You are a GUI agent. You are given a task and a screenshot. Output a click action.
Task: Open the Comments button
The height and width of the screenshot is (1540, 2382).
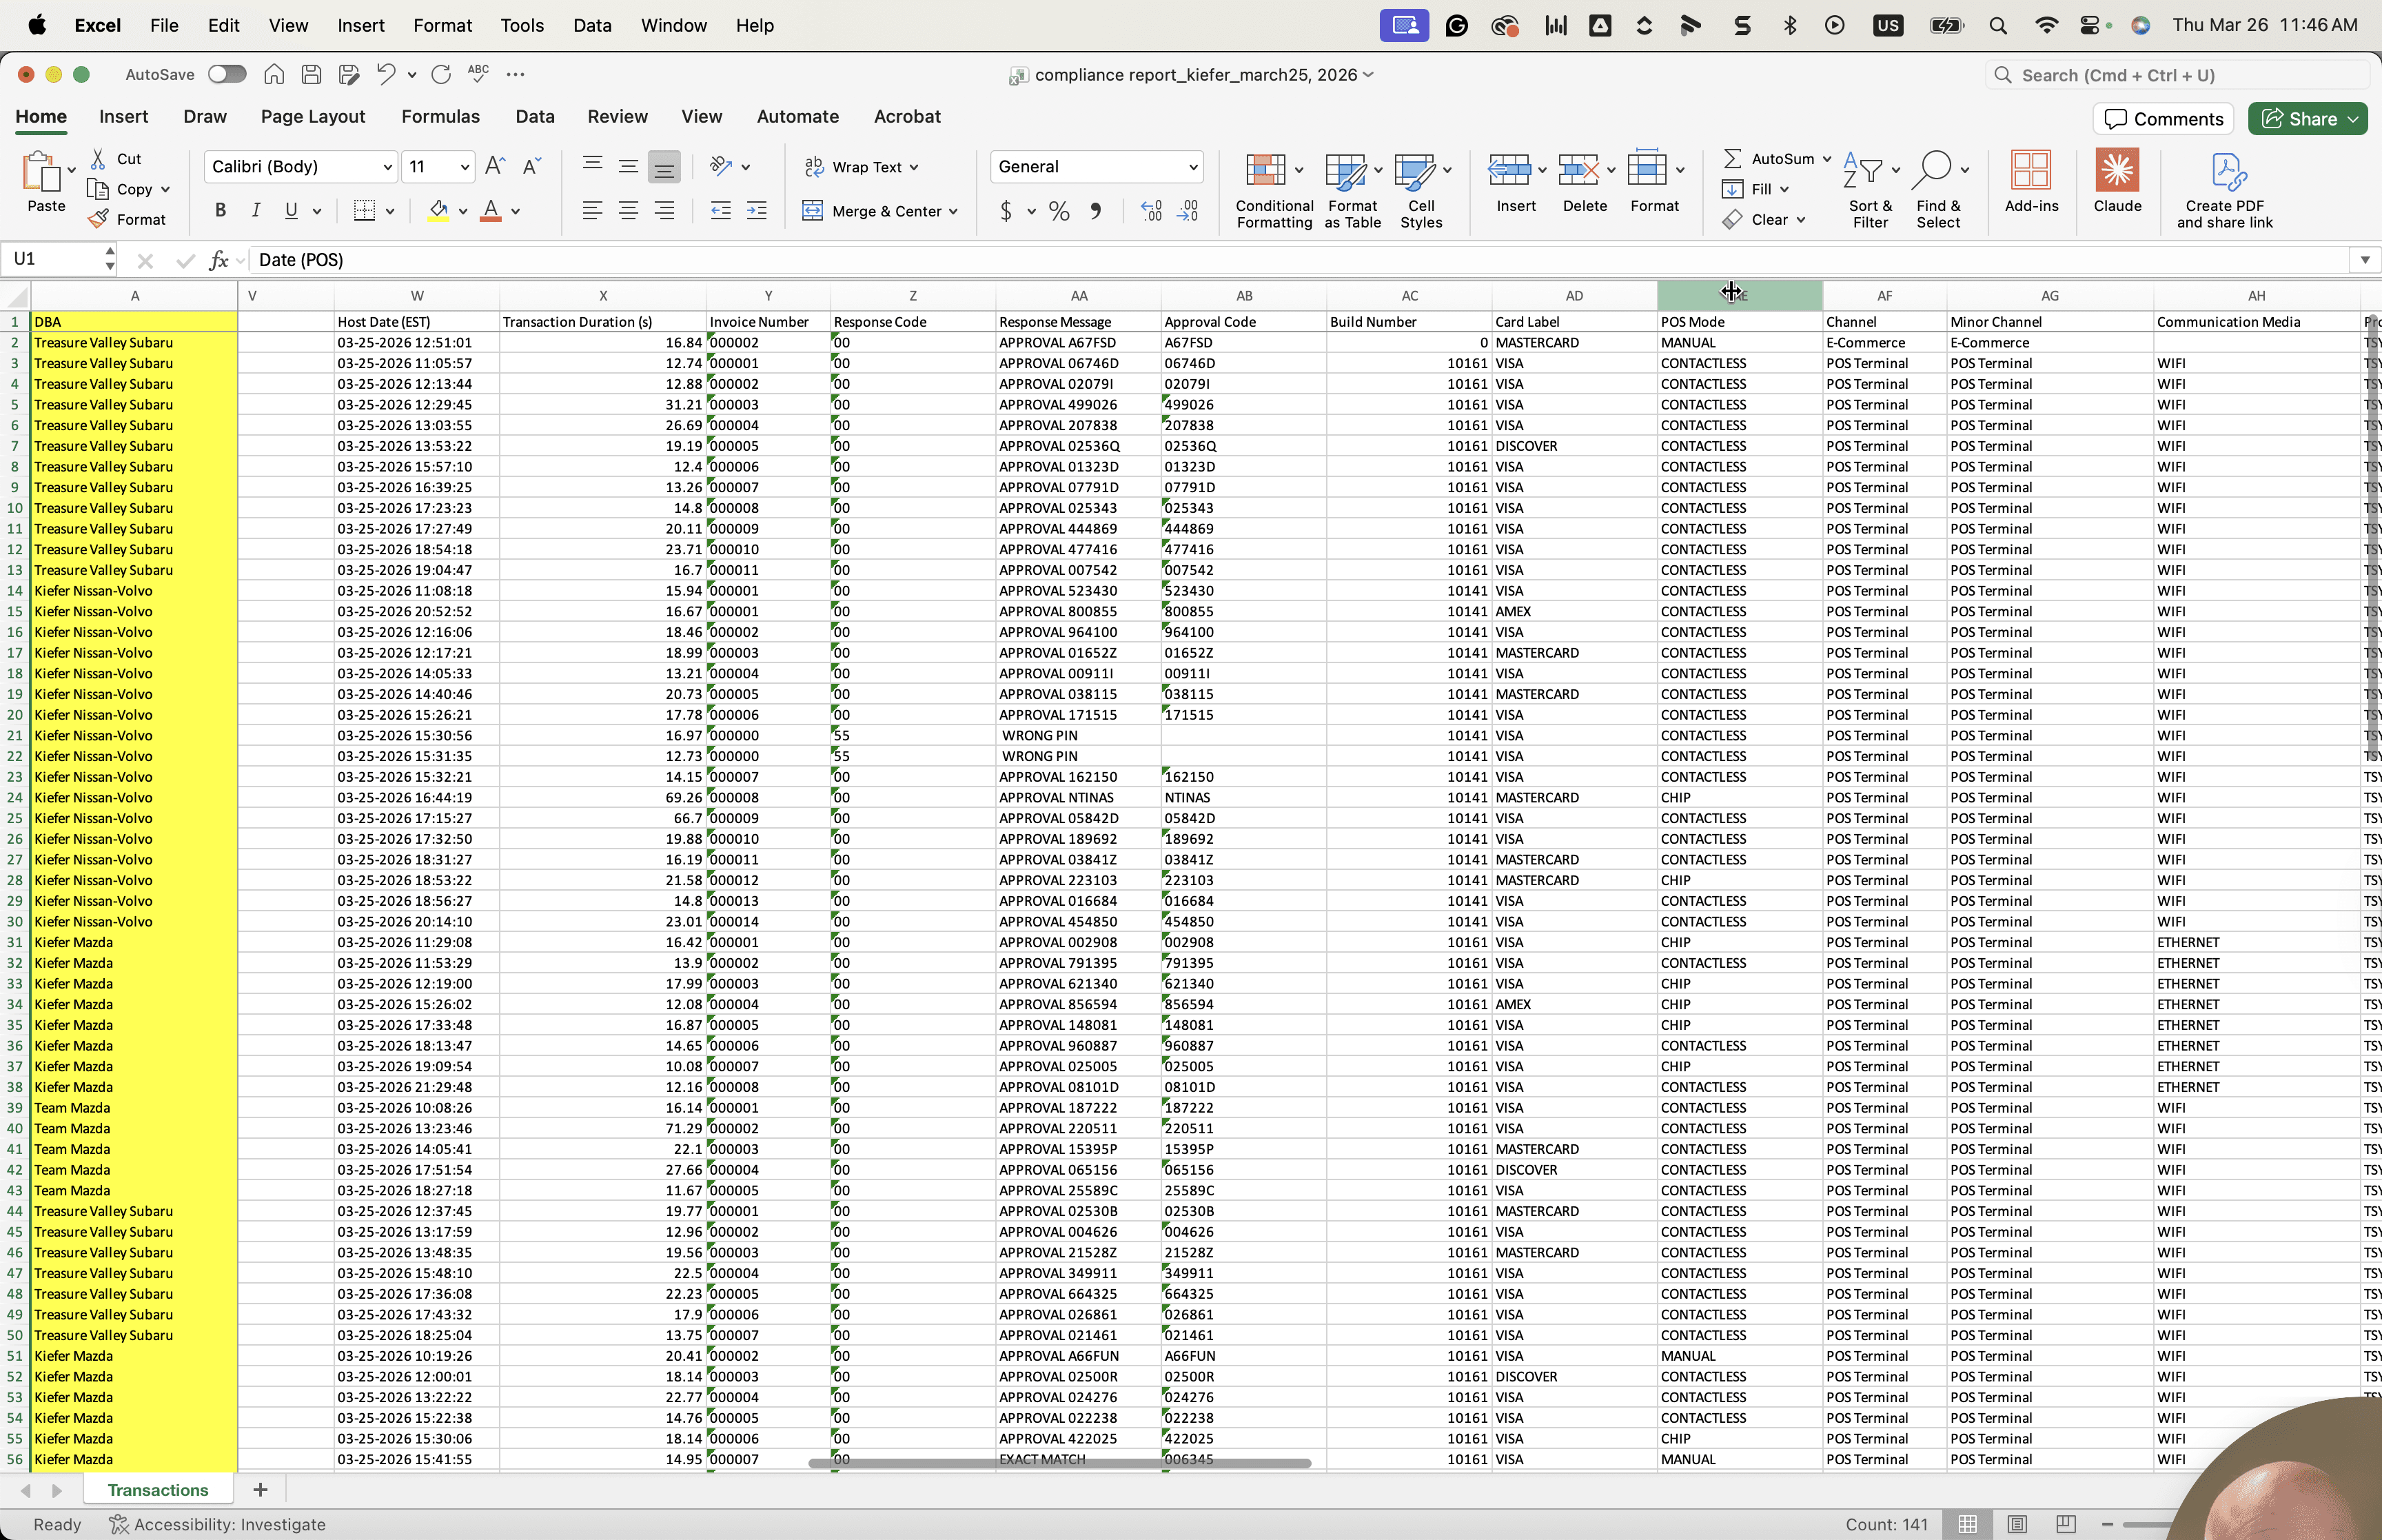(x=2164, y=119)
